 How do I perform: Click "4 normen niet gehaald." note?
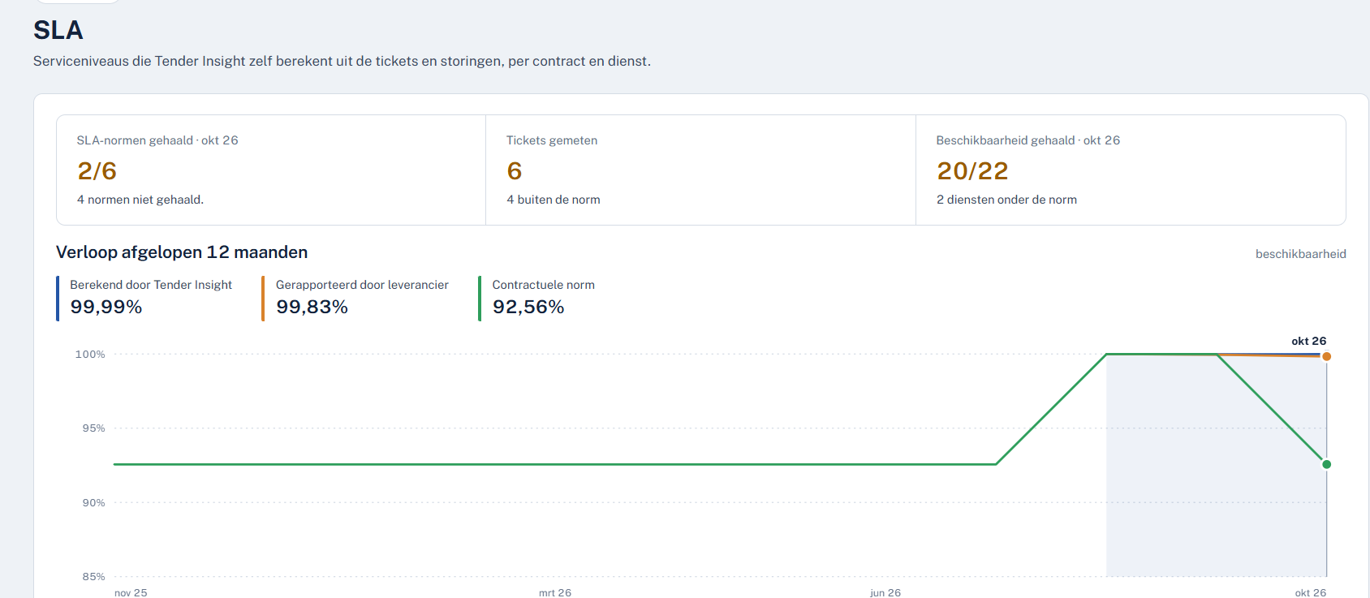[140, 200]
